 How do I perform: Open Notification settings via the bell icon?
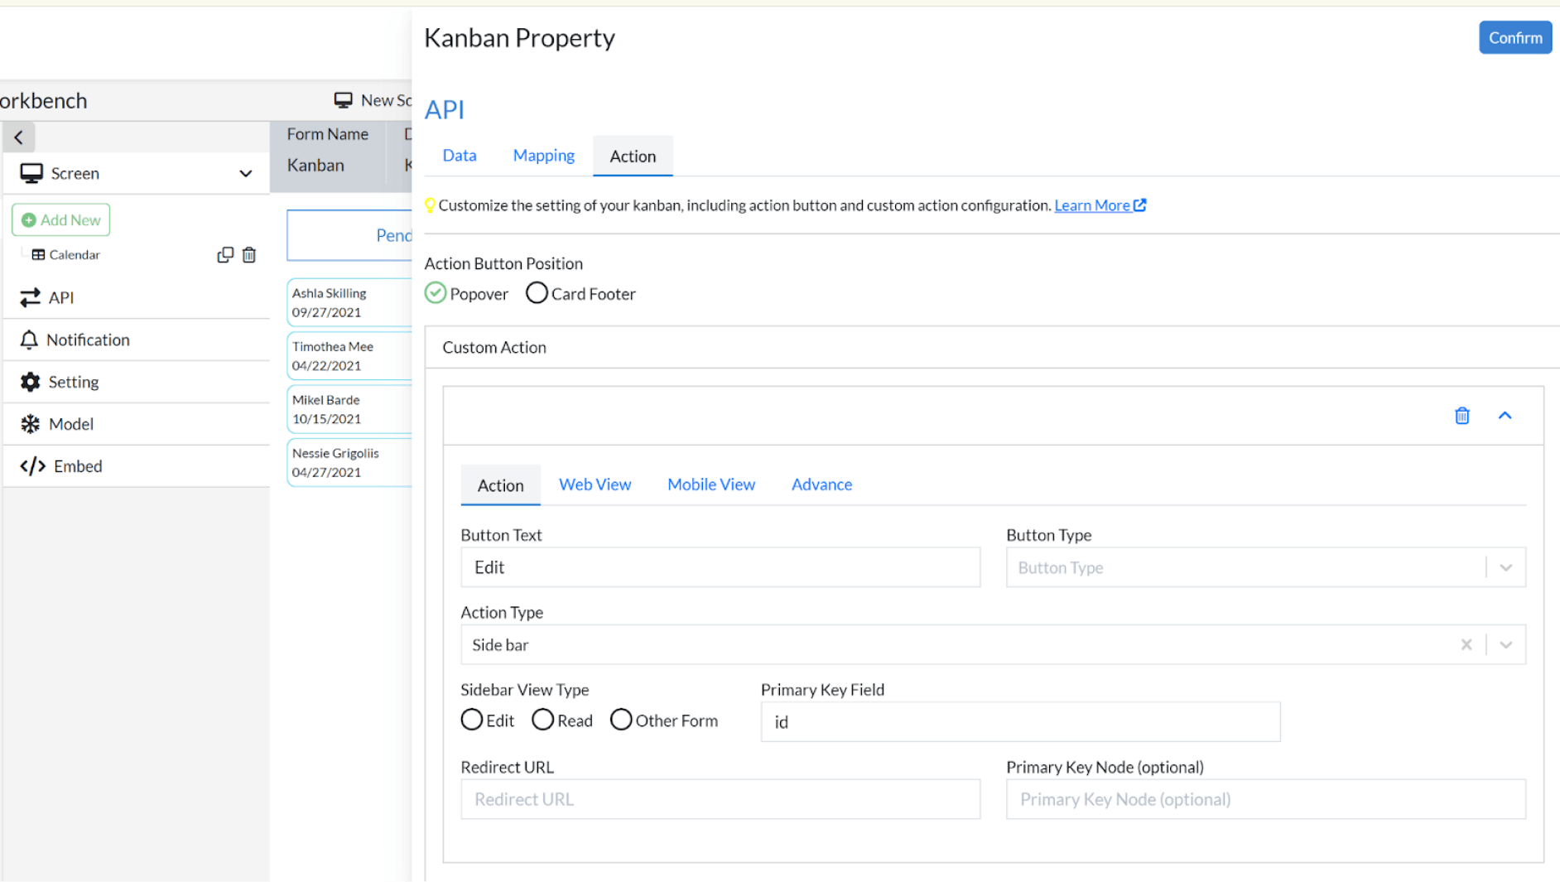(x=31, y=340)
